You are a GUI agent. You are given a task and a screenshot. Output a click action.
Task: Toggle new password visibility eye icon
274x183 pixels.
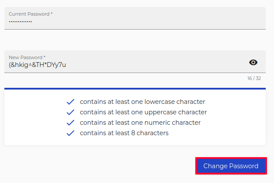pos(253,63)
